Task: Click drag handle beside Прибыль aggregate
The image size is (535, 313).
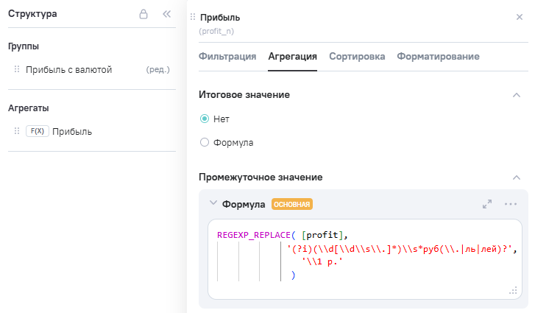Action: coord(17,132)
